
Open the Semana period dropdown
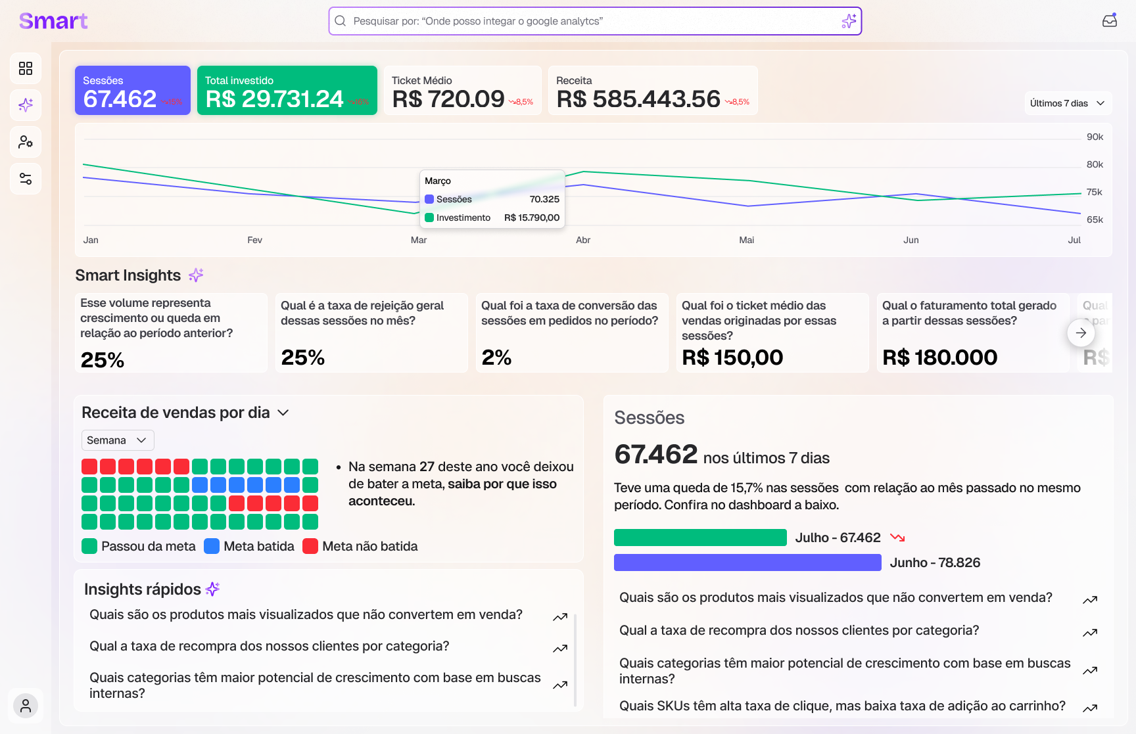[x=118, y=440]
